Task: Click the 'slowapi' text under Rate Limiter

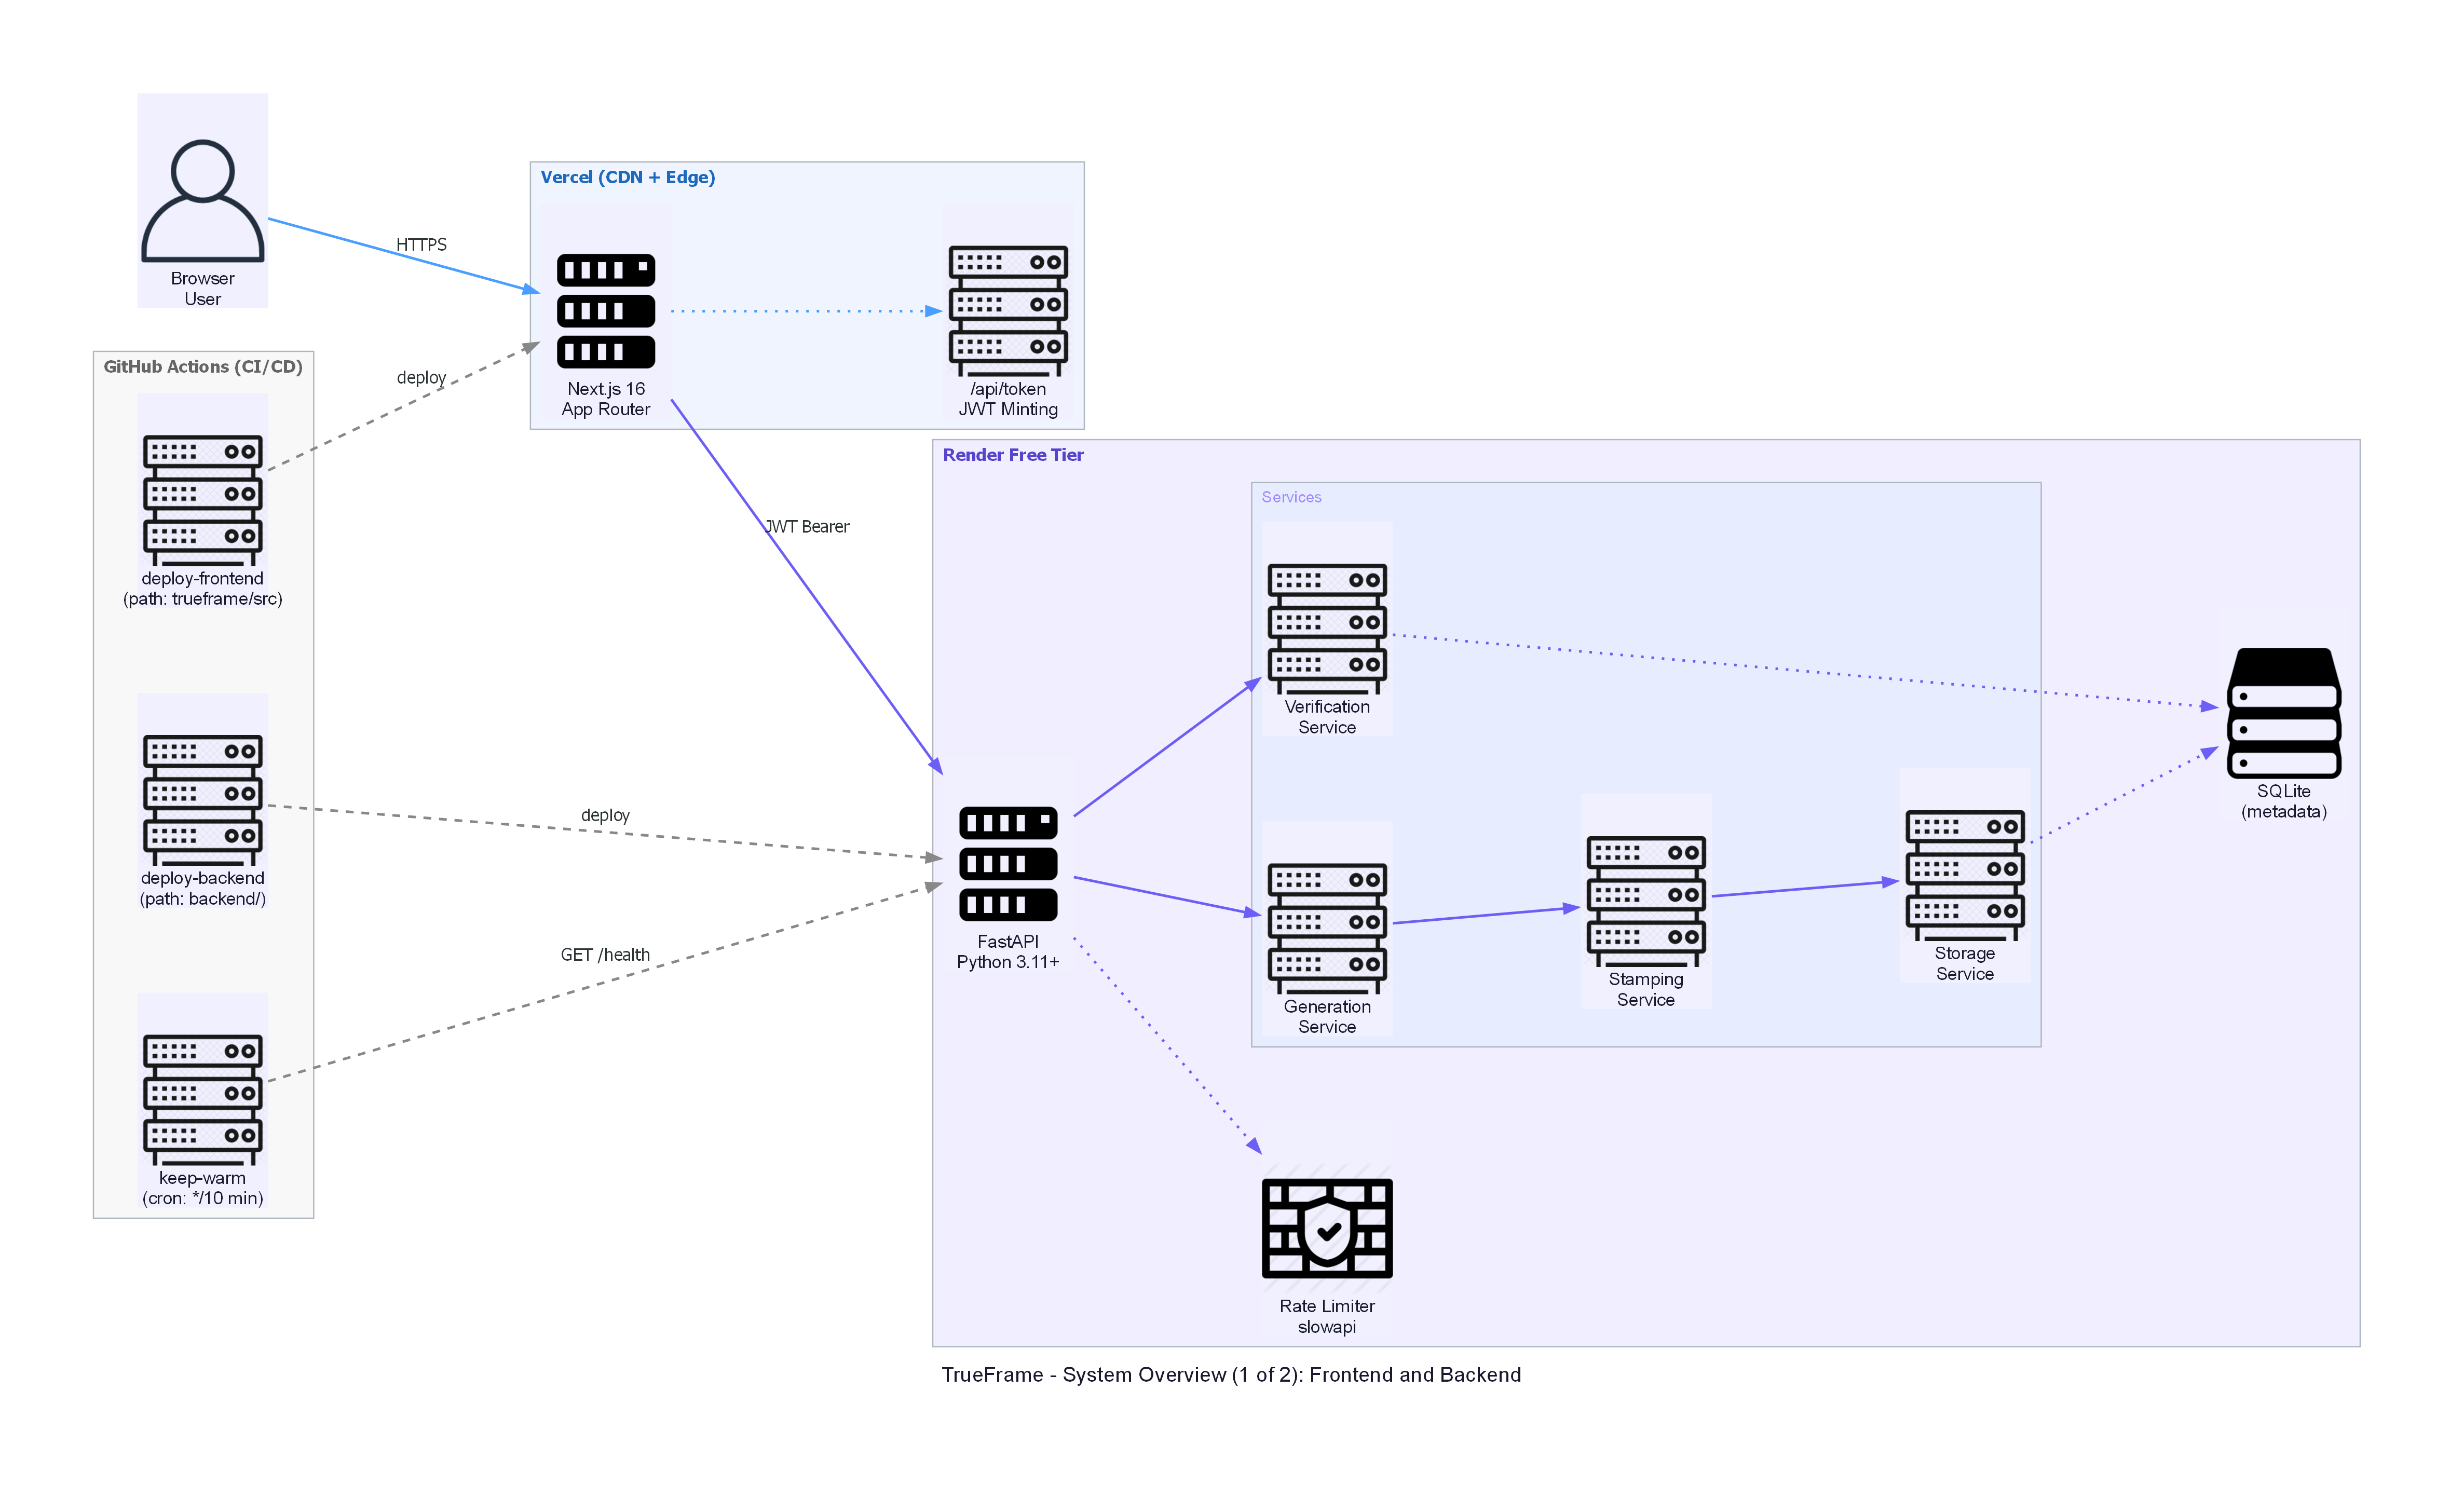Action: coord(1327,1327)
